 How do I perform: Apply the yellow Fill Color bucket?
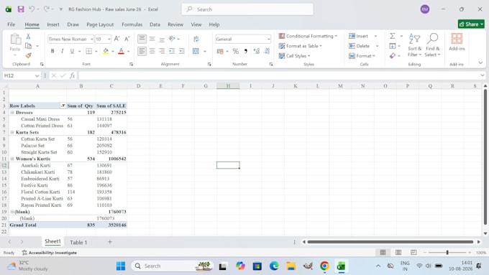point(106,51)
